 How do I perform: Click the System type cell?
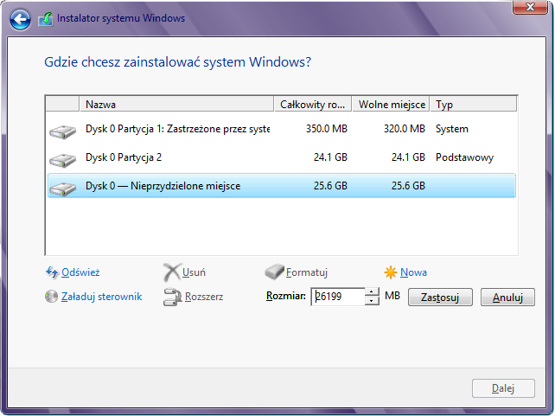pyautogui.click(x=452, y=129)
